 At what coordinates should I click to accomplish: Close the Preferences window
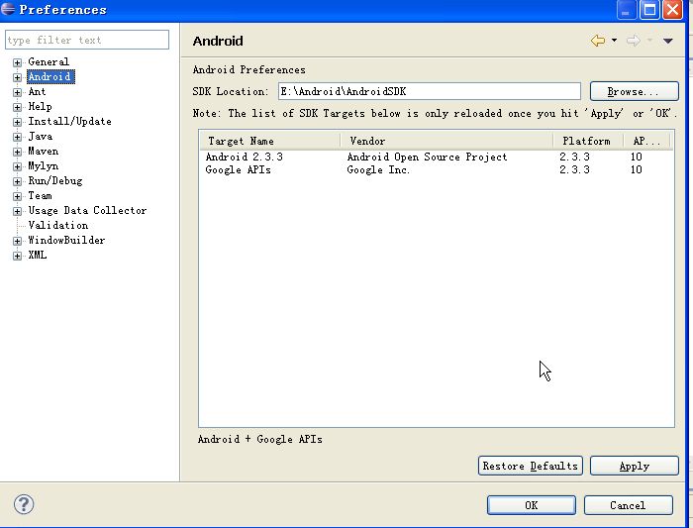[x=672, y=10]
